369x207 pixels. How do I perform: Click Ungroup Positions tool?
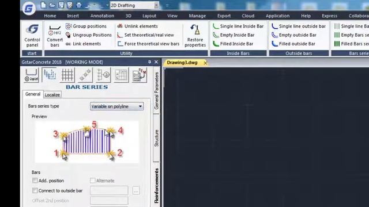88,35
